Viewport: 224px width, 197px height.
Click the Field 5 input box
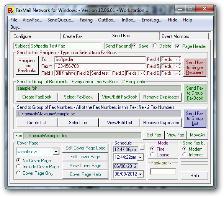pos(171,66)
